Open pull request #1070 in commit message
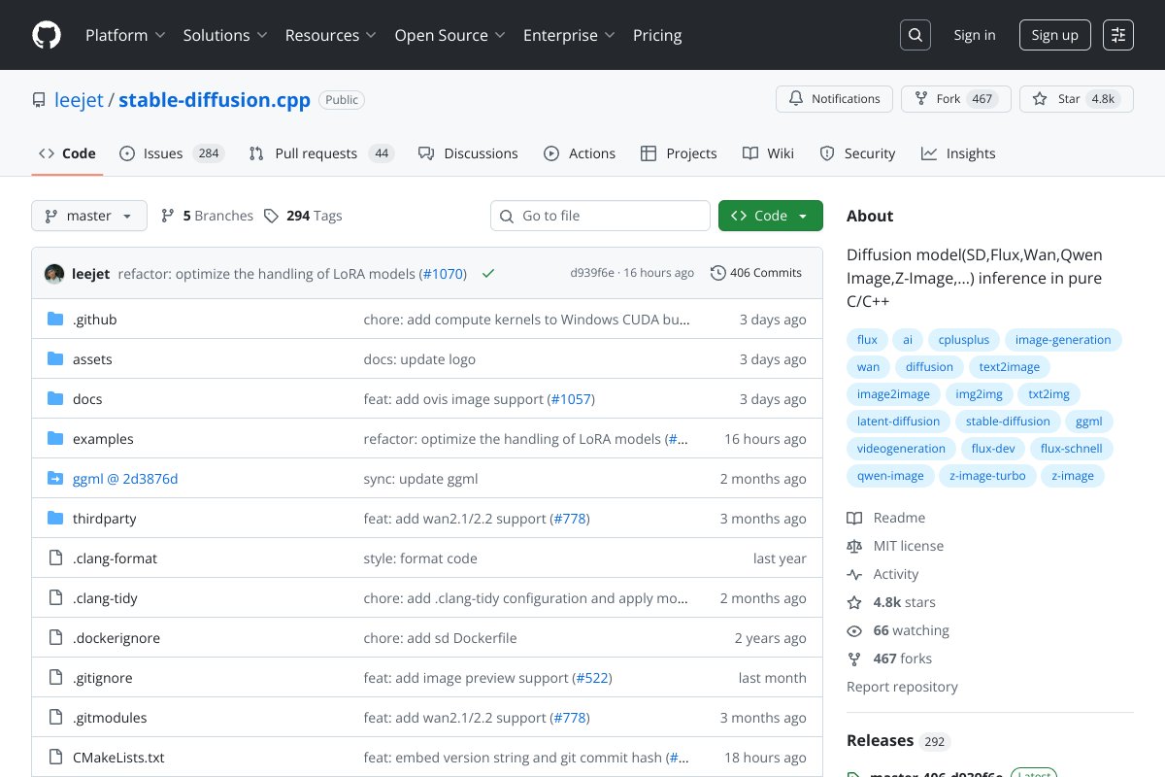 443,274
